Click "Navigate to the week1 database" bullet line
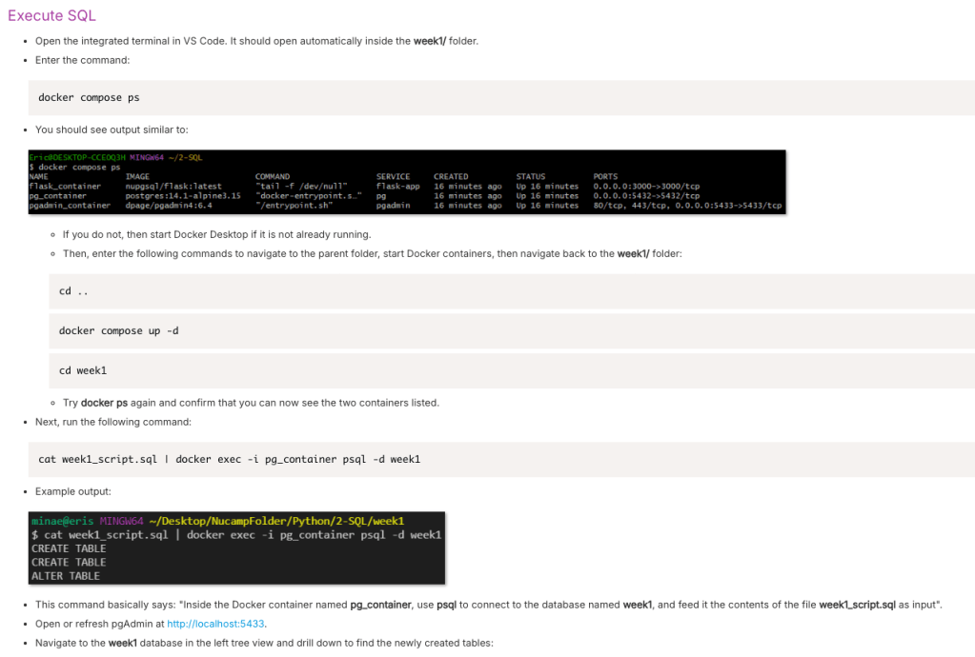This screenshot has height=657, width=975. click(x=263, y=643)
